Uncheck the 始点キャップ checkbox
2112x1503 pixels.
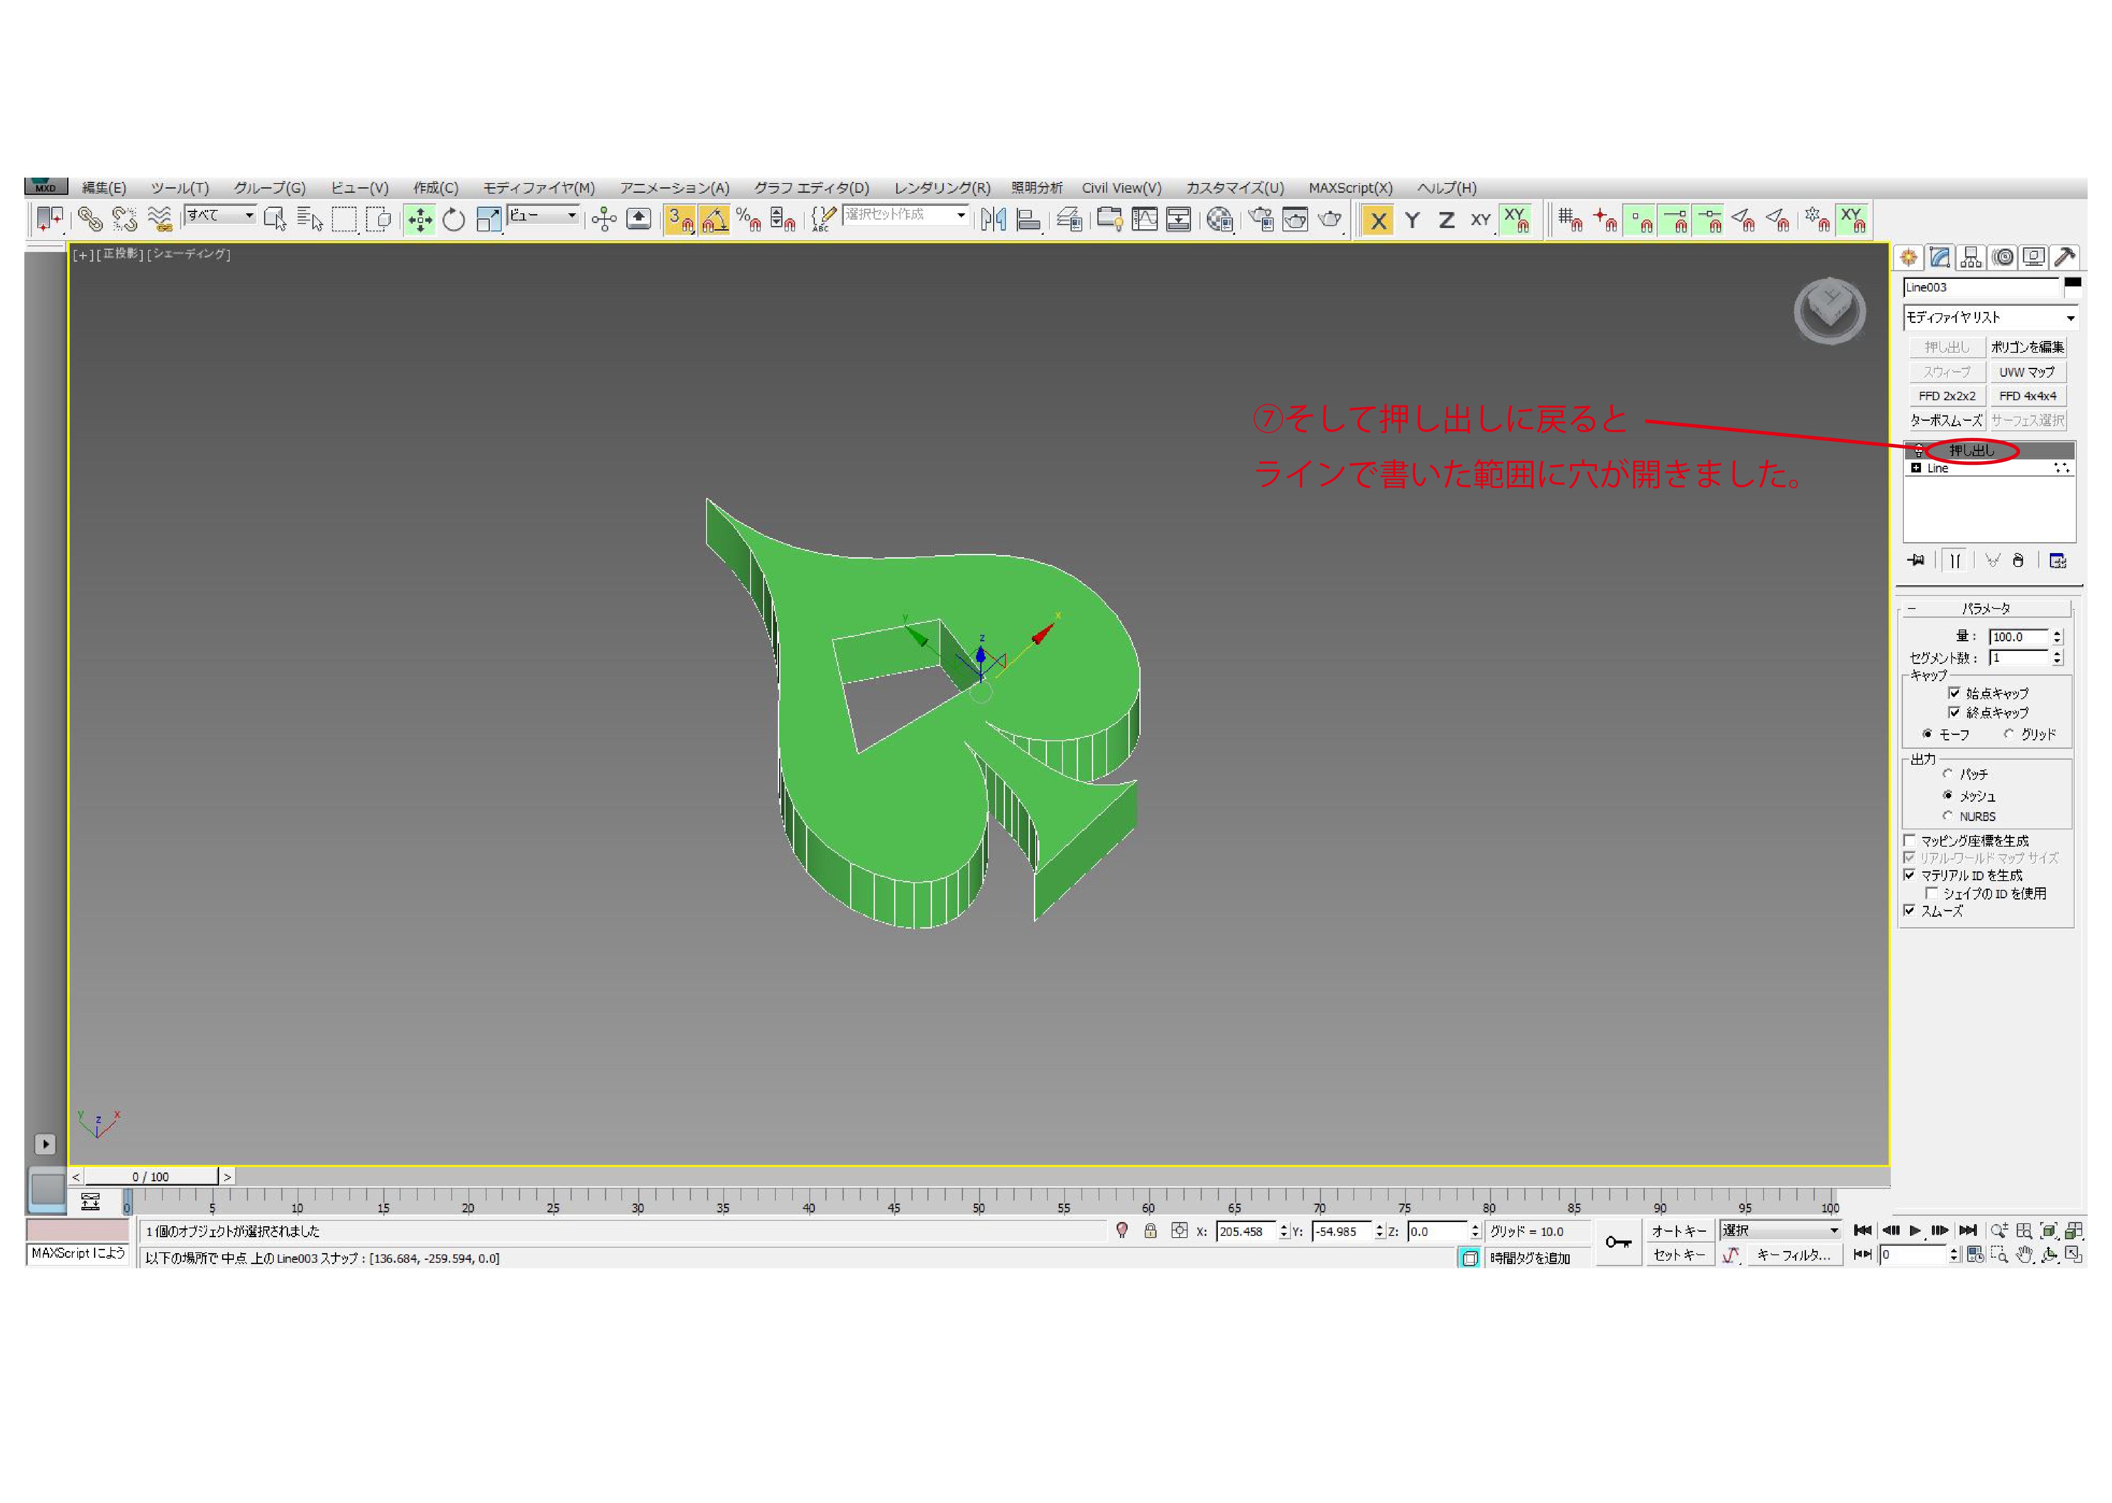[1954, 693]
